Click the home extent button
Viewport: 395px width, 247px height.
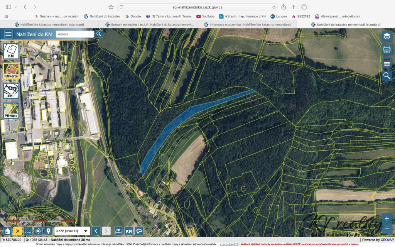[x=7, y=231]
